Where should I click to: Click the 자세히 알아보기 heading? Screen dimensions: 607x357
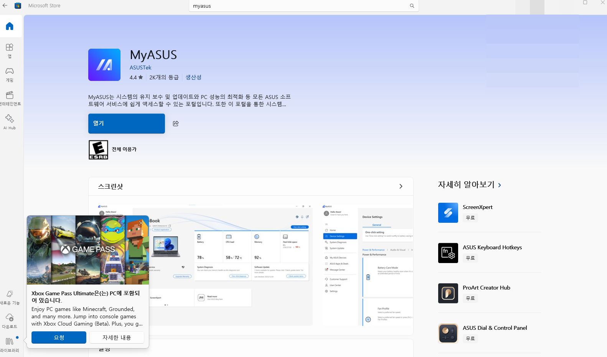point(466,185)
